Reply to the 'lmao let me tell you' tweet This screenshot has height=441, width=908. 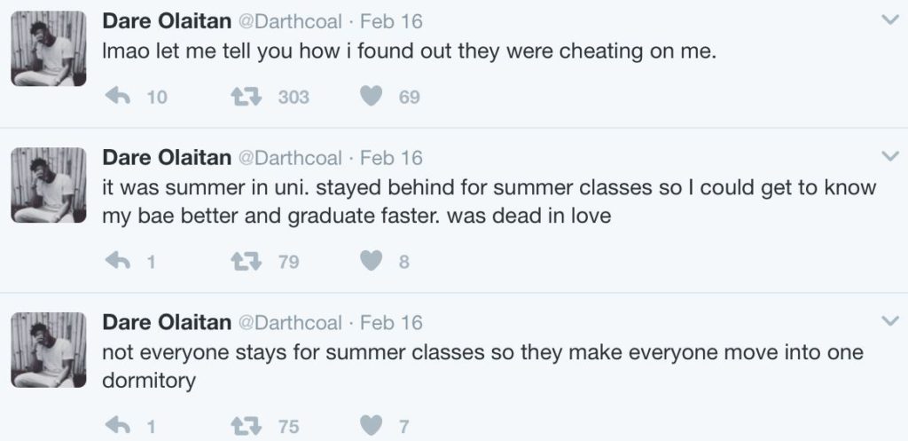click(117, 97)
